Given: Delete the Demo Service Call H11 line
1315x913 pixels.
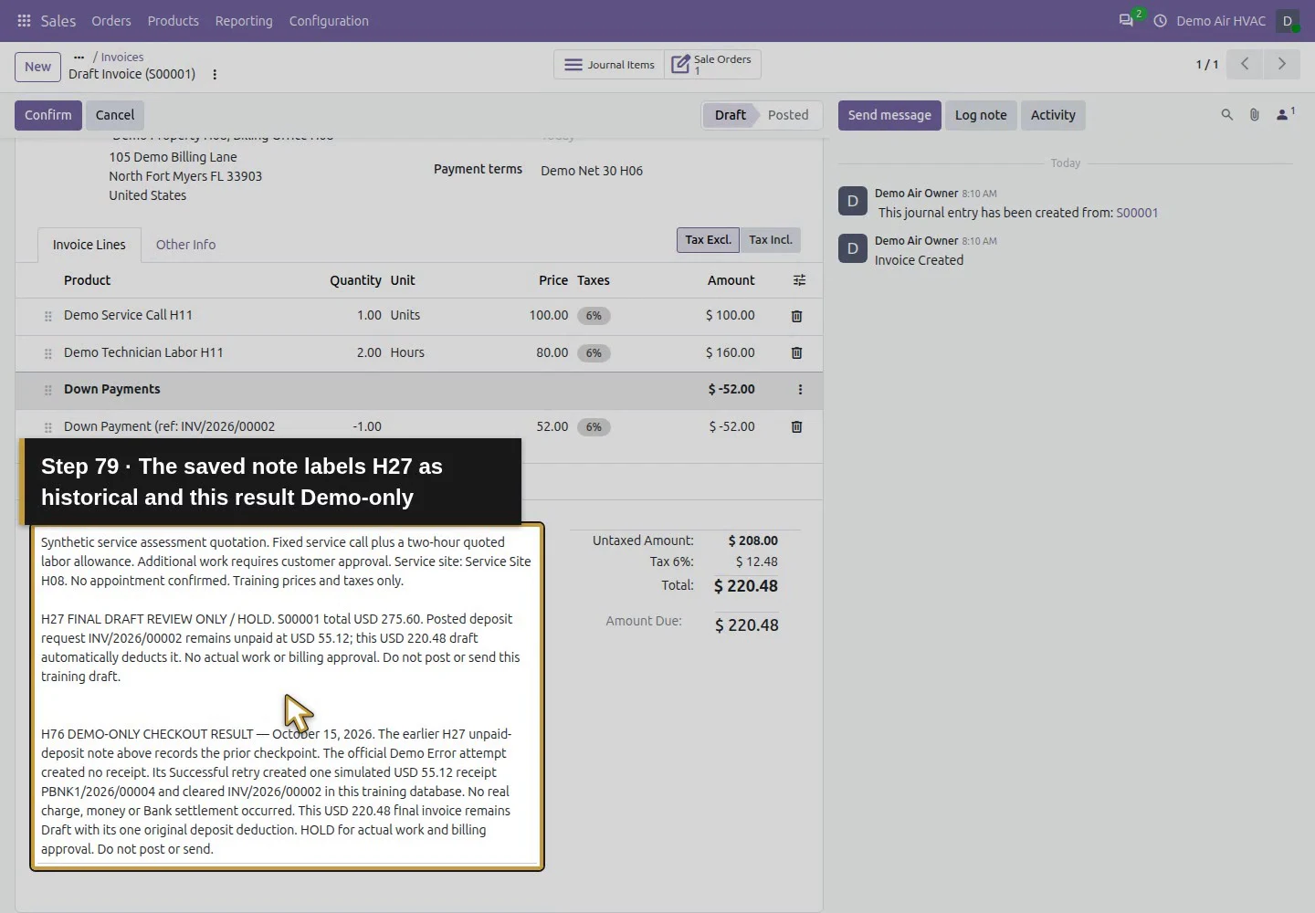Looking at the screenshot, I should click(796, 316).
